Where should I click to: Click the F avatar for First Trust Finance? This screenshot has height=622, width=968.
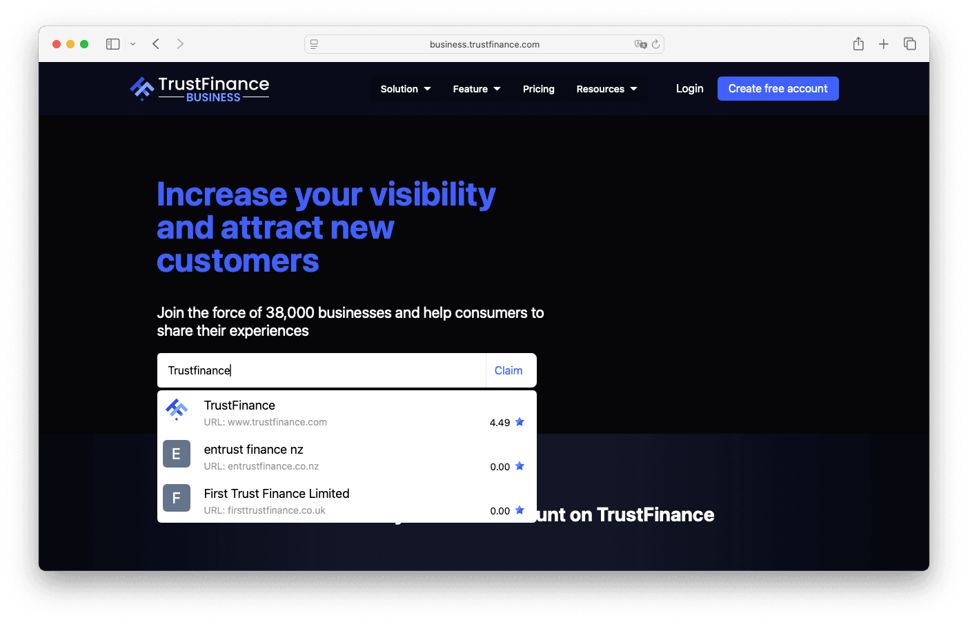click(177, 498)
